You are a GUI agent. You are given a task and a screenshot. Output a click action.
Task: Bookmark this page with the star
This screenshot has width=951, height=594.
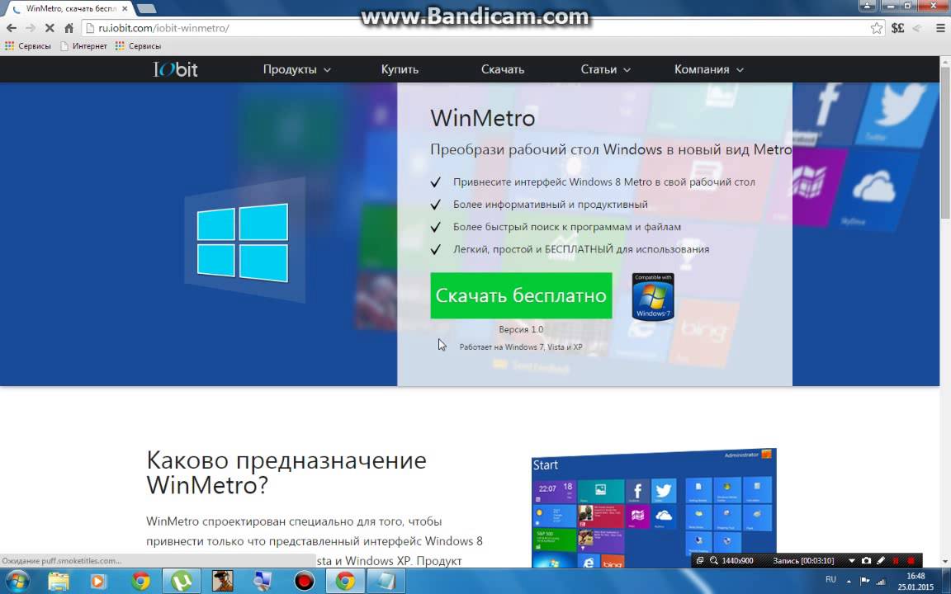coord(877,28)
